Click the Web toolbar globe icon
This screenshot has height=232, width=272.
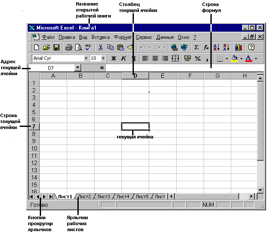click(184, 47)
